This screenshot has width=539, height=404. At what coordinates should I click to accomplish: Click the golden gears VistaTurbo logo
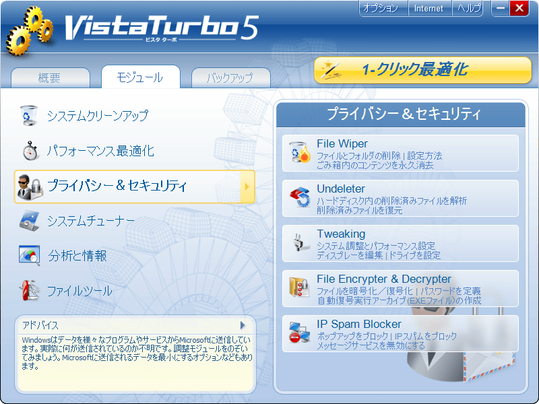coord(30,31)
